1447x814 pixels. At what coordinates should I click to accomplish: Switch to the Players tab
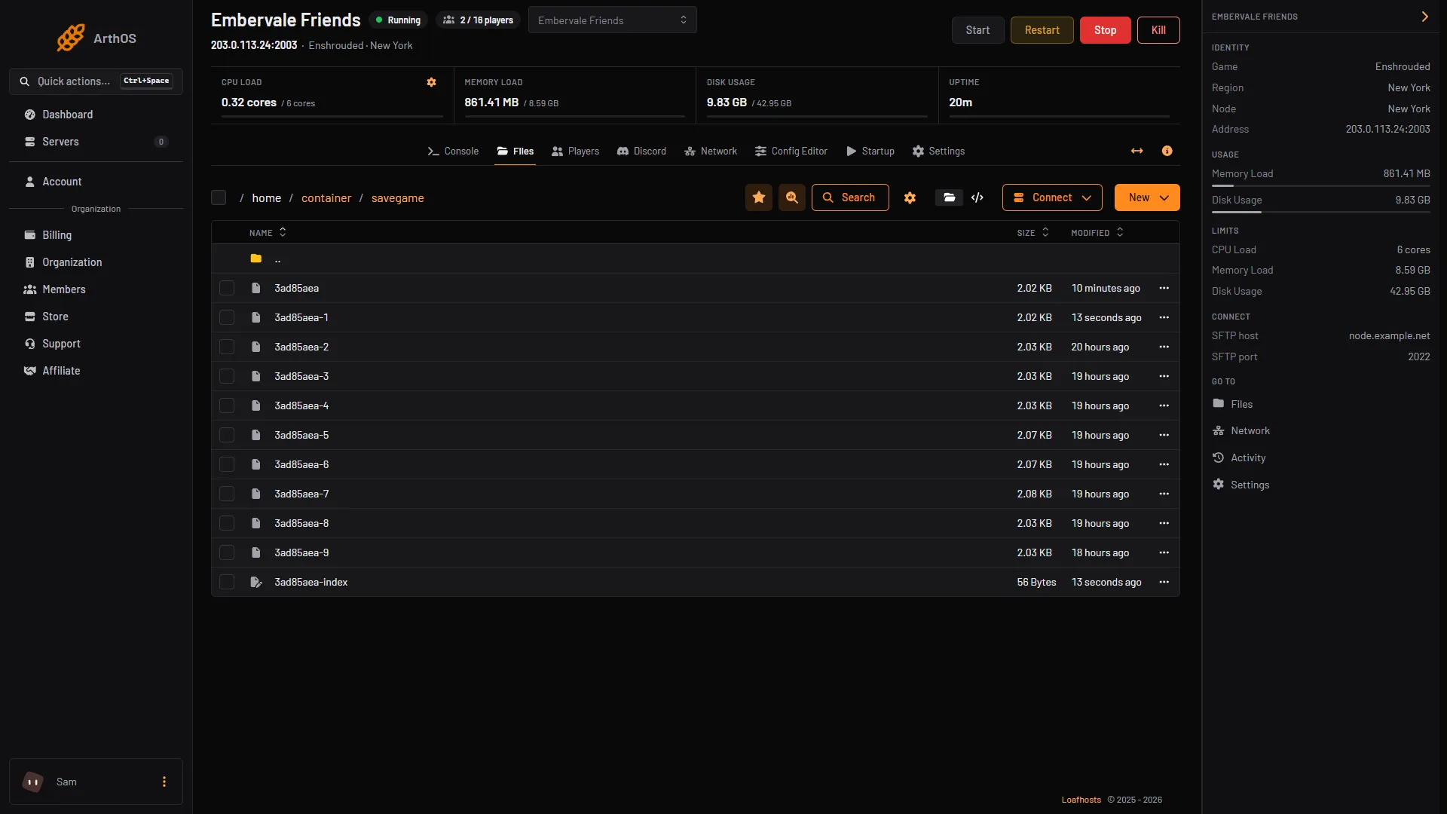coord(575,151)
